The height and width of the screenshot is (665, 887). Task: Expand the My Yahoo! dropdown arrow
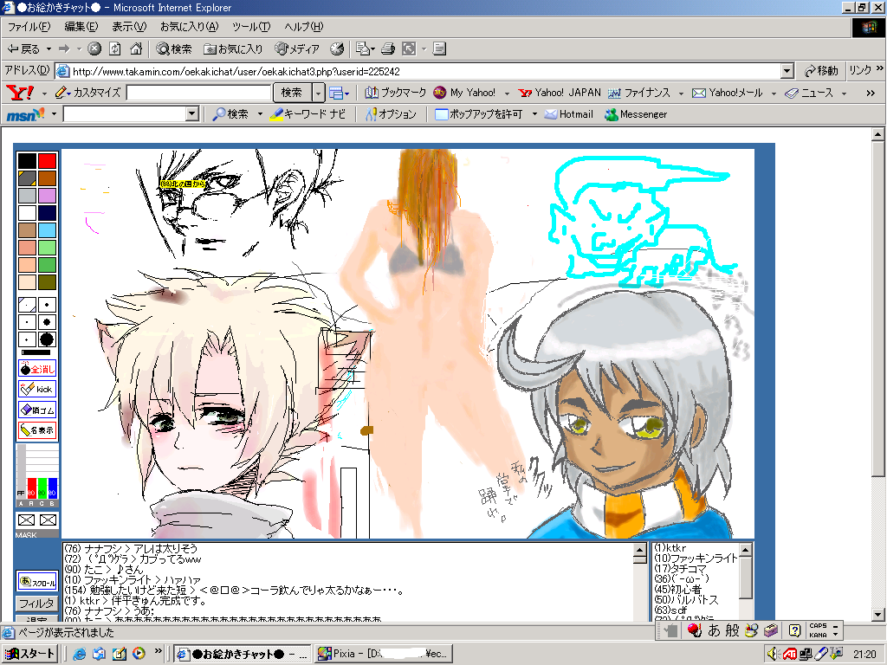(x=507, y=94)
